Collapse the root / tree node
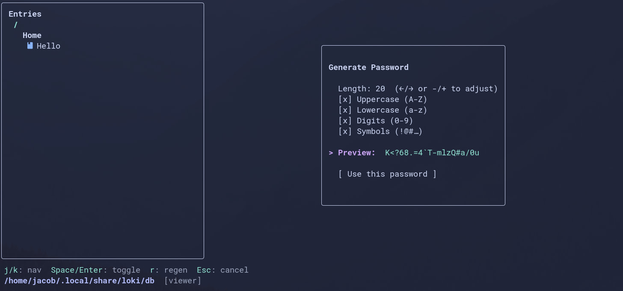This screenshot has height=291, width=623. point(16,25)
